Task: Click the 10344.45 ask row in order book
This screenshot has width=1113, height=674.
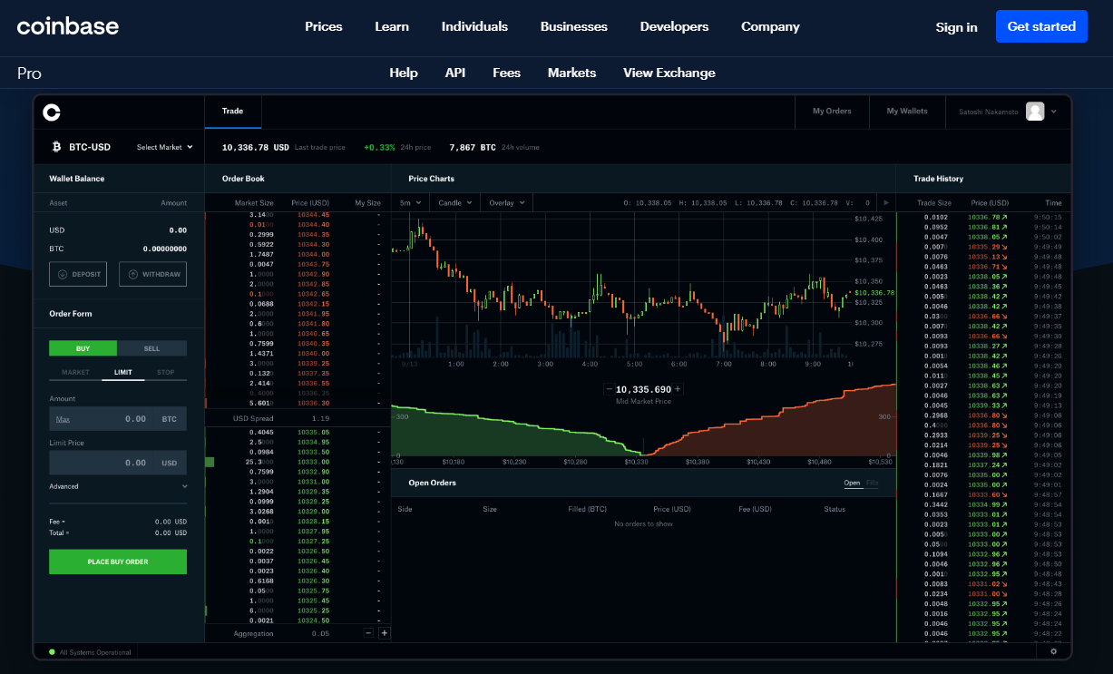Action: click(298, 214)
